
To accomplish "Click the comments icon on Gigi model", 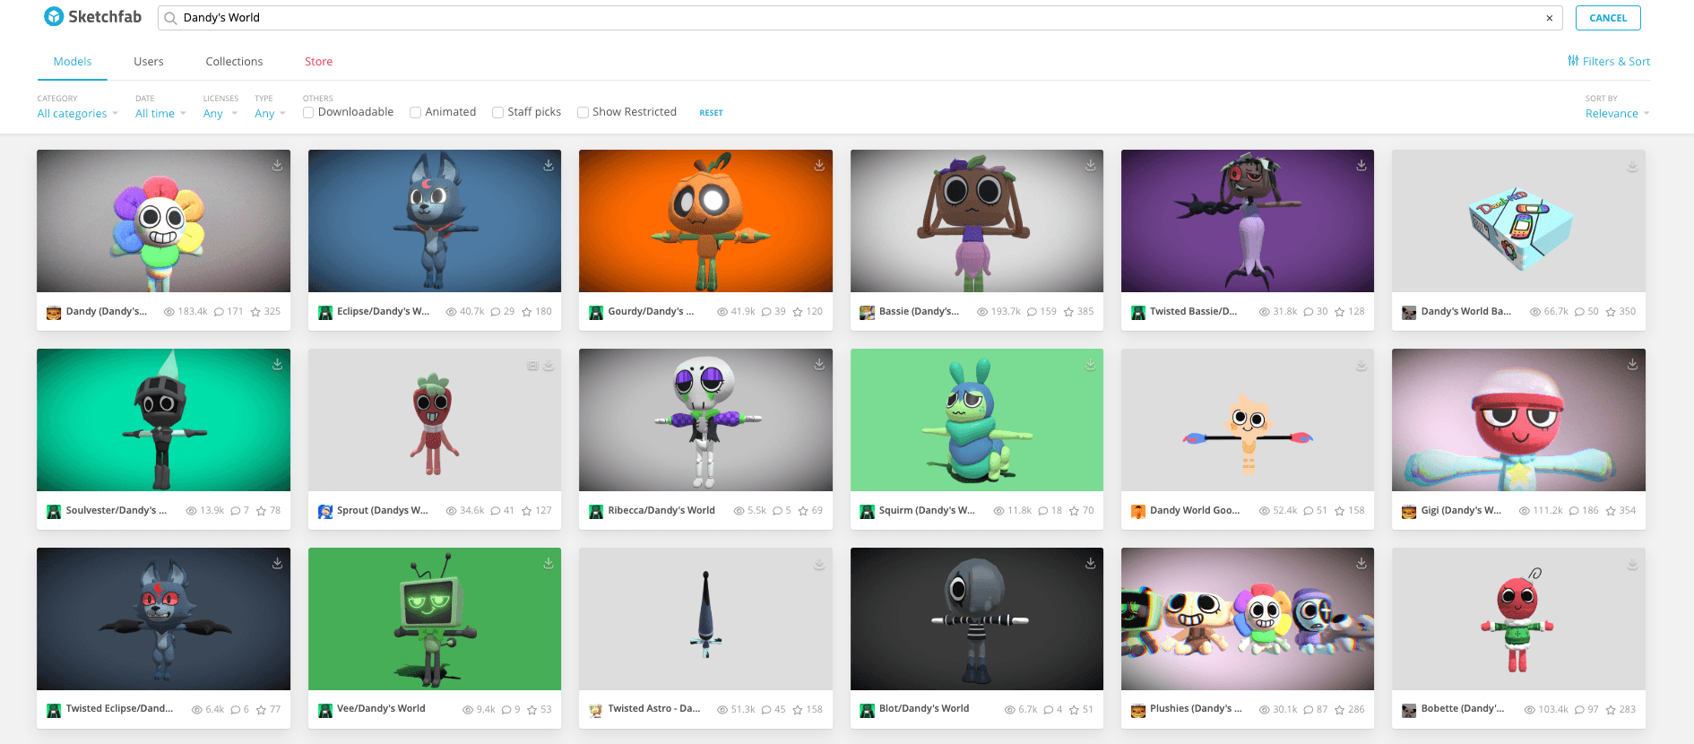I will [1574, 511].
